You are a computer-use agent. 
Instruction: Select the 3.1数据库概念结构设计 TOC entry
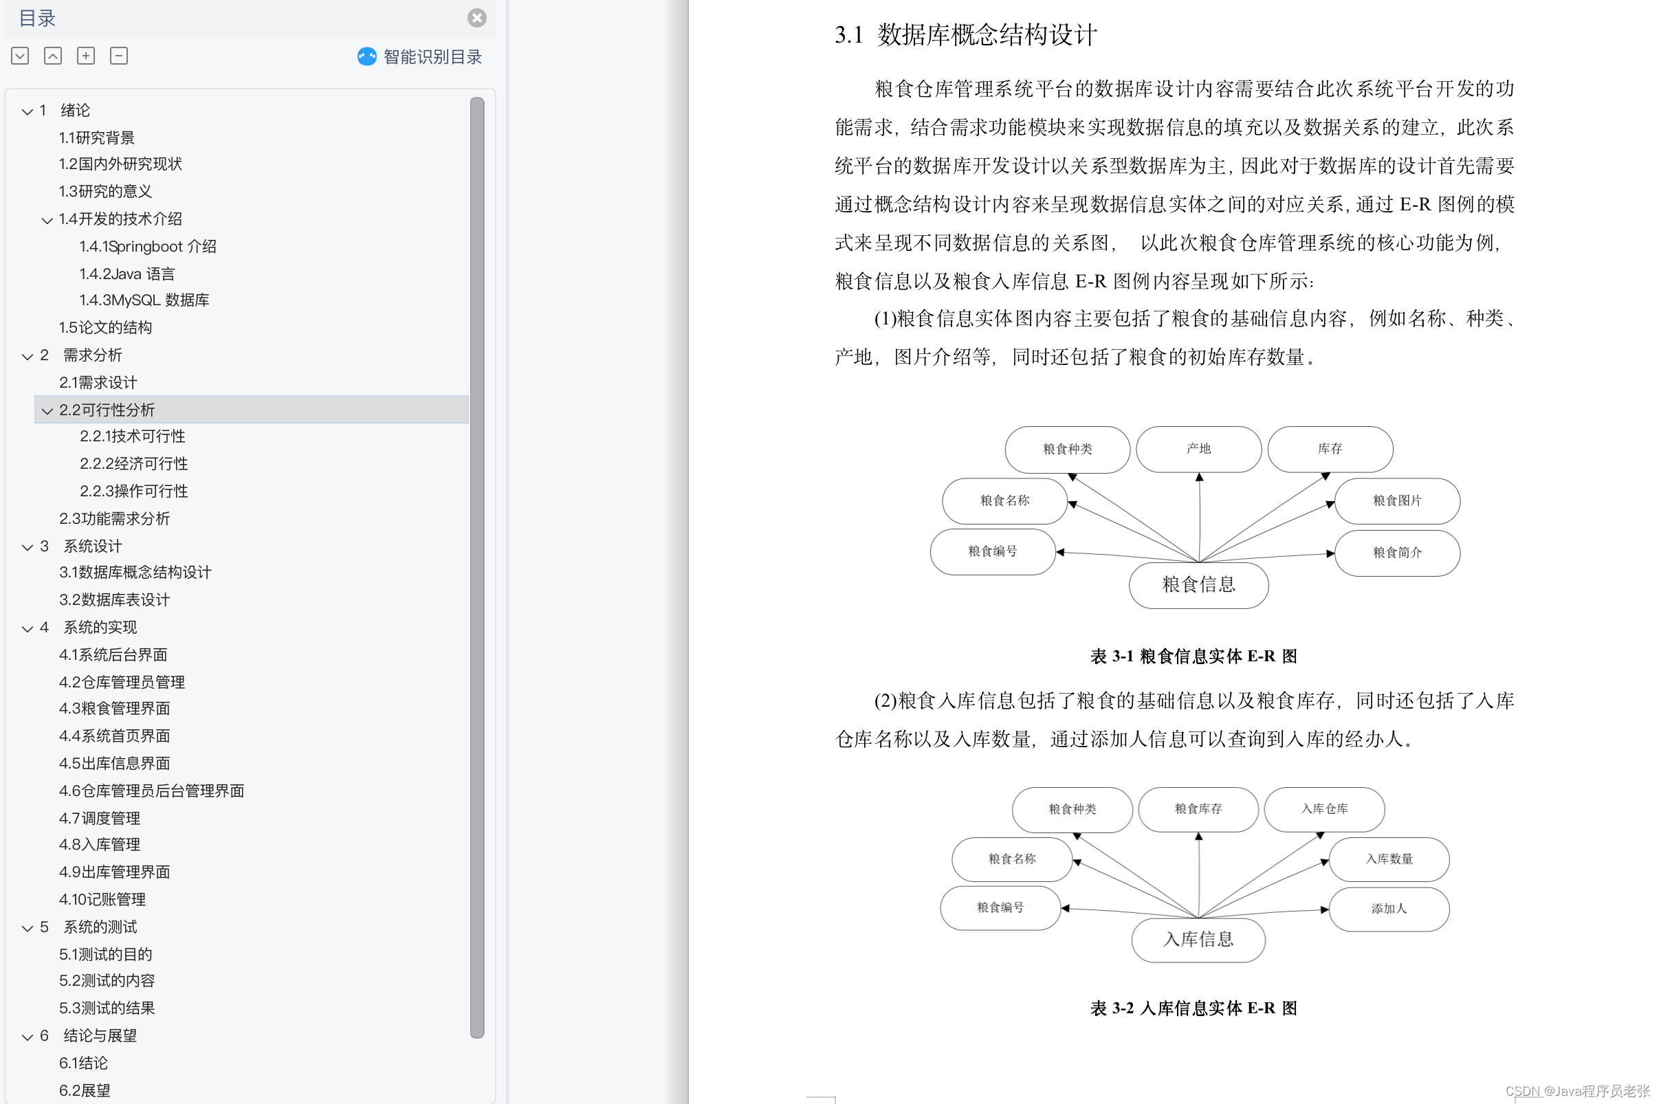(135, 573)
